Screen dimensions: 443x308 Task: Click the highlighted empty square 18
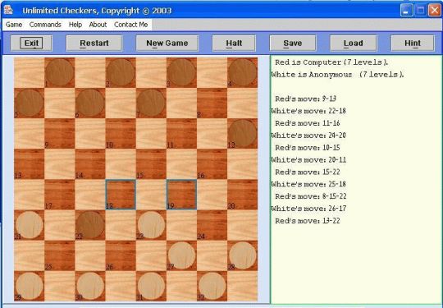pyautogui.click(x=121, y=195)
